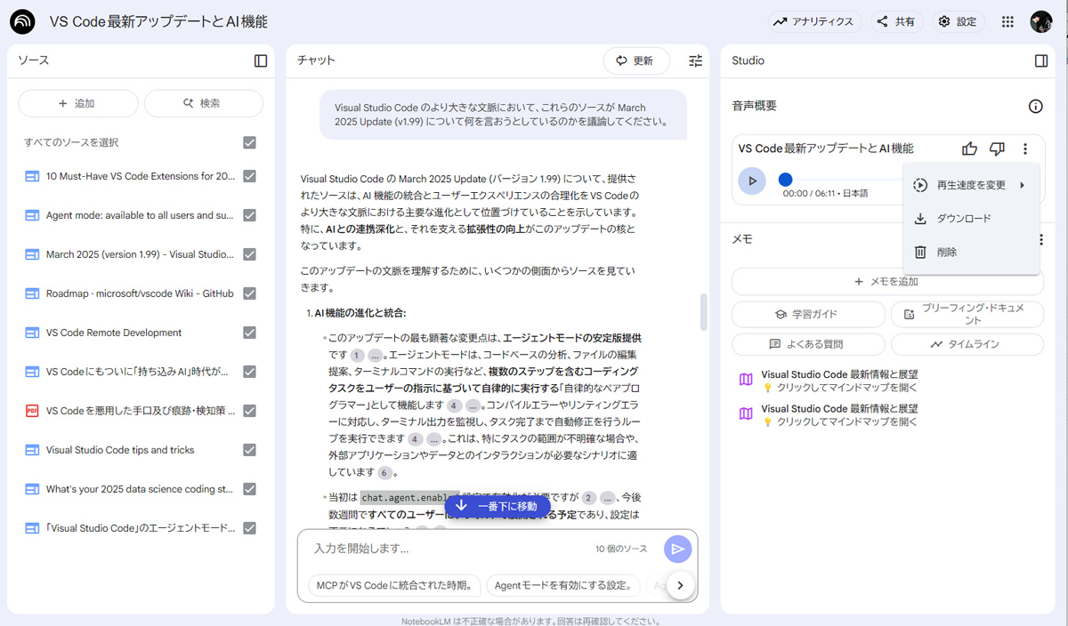
Task: Open the Google apps grid icon
Action: click(1007, 21)
